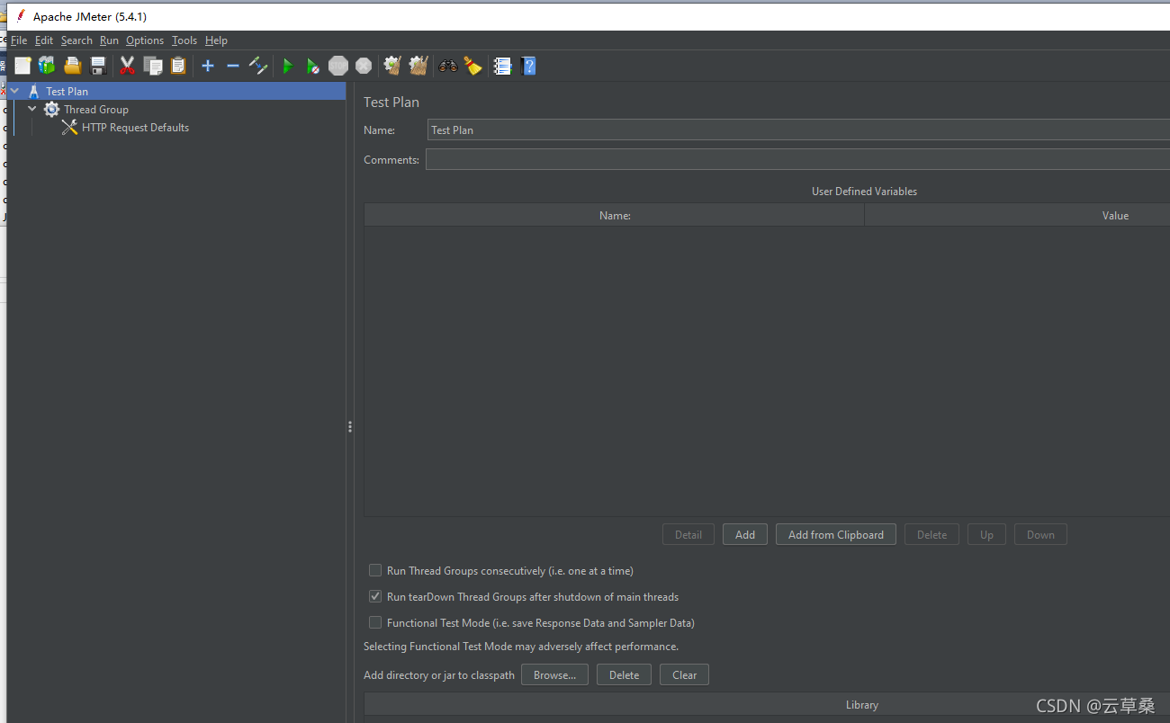Open the Help menu
The width and height of the screenshot is (1170, 723).
point(216,40)
